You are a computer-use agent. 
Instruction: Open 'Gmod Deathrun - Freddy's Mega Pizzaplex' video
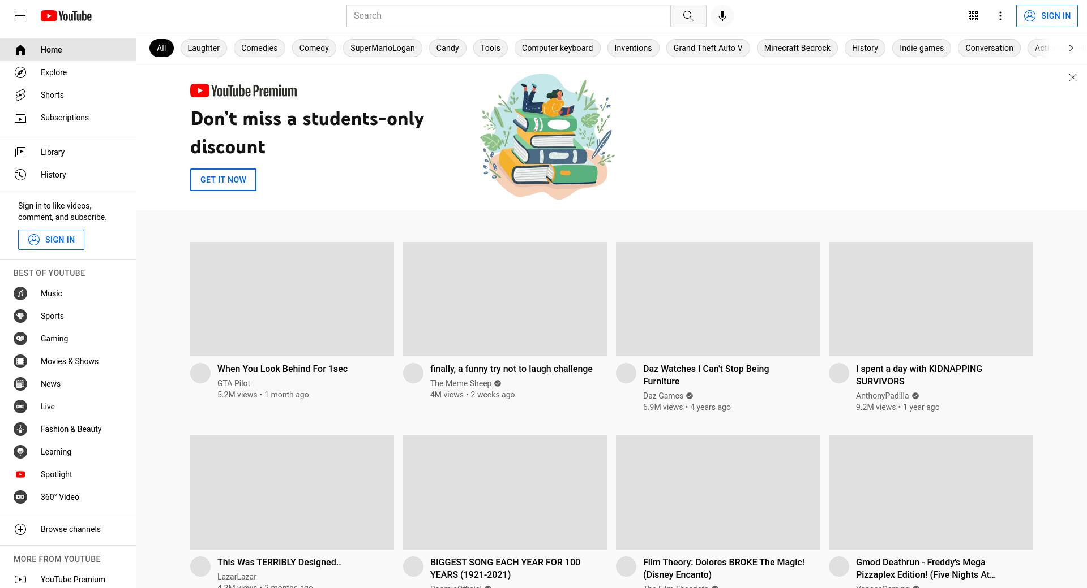pyautogui.click(x=926, y=569)
